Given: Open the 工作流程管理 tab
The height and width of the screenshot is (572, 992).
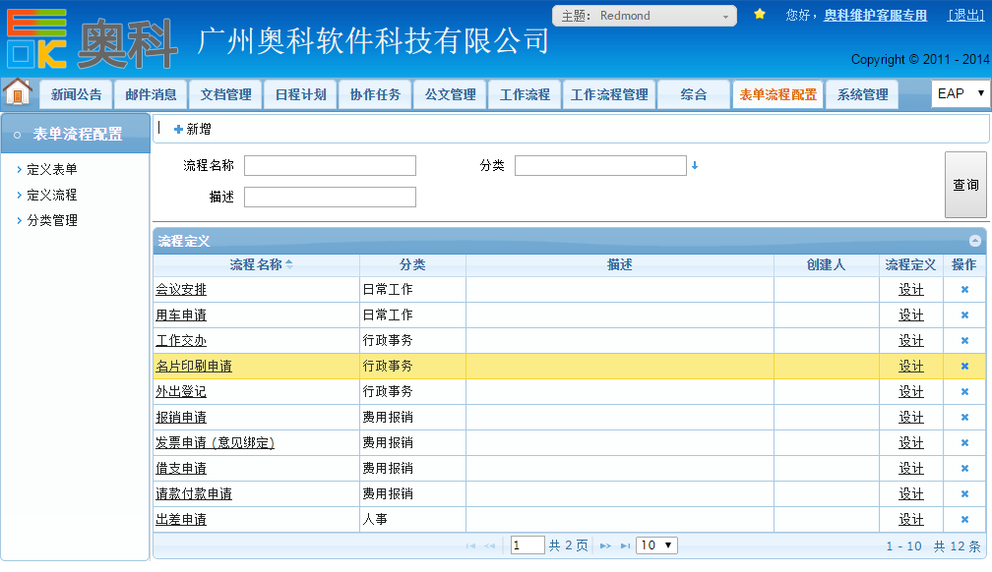Looking at the screenshot, I should [x=609, y=94].
